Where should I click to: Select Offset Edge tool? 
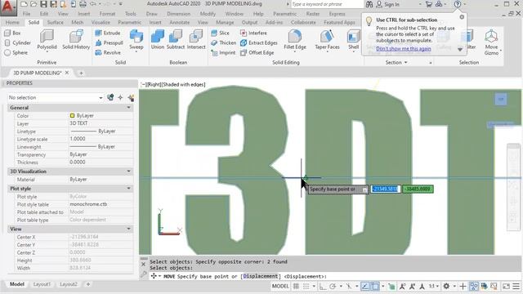[x=257, y=52]
